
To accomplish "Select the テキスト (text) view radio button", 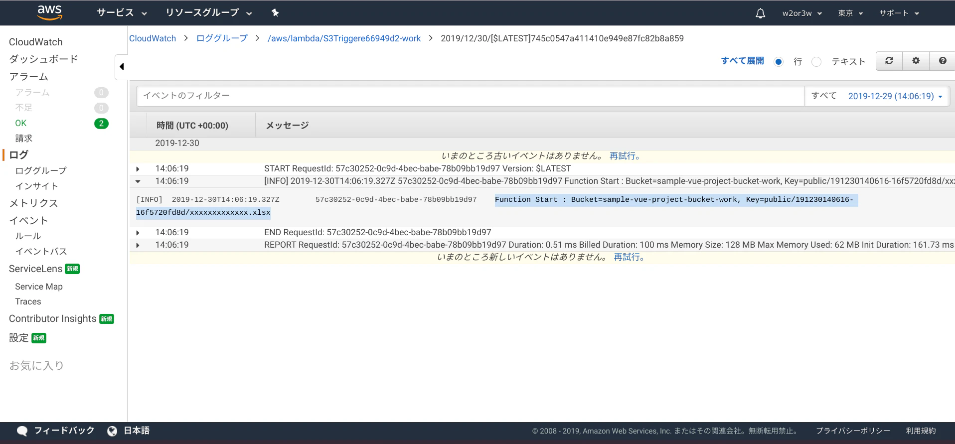I will (816, 62).
